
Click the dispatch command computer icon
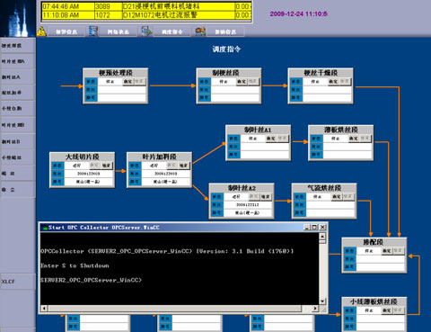tap(146, 31)
